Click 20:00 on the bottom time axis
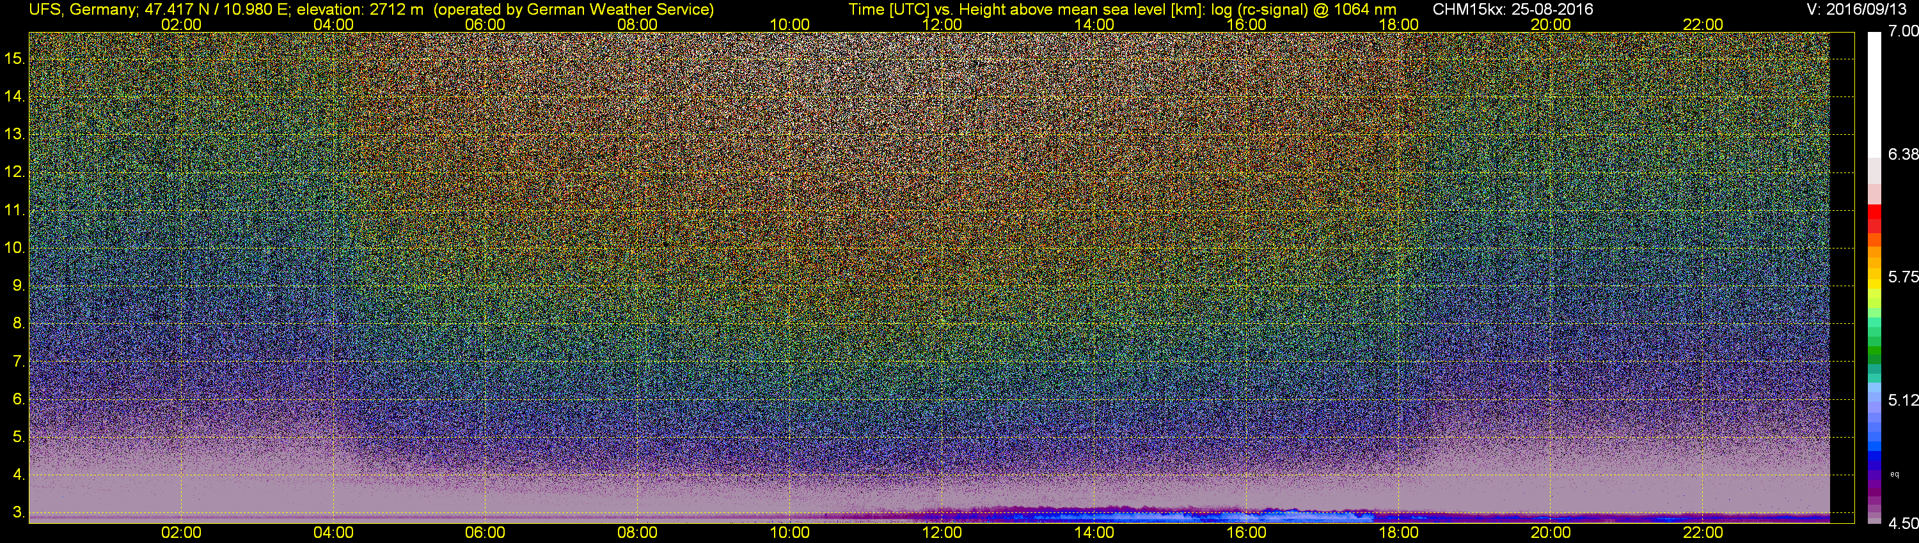This screenshot has height=543, width=1919. (x=1551, y=533)
